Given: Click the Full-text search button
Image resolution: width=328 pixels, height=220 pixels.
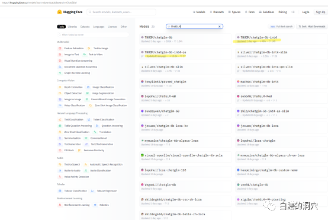Looking at the screenshot, I should click(281, 27).
